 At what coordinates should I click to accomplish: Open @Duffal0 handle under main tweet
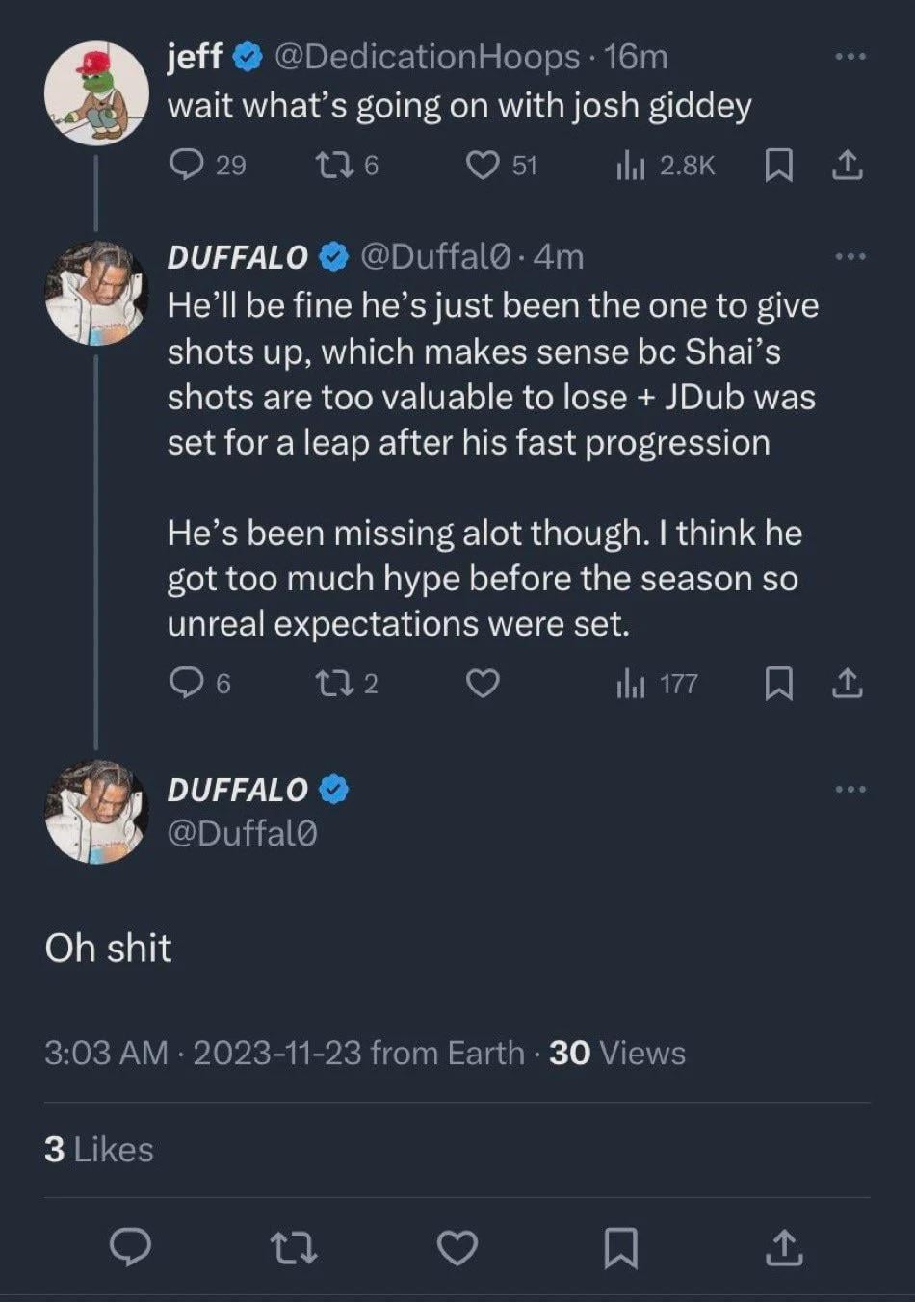tap(242, 833)
